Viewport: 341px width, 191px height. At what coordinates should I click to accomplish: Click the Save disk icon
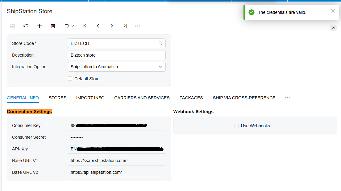[12, 26]
